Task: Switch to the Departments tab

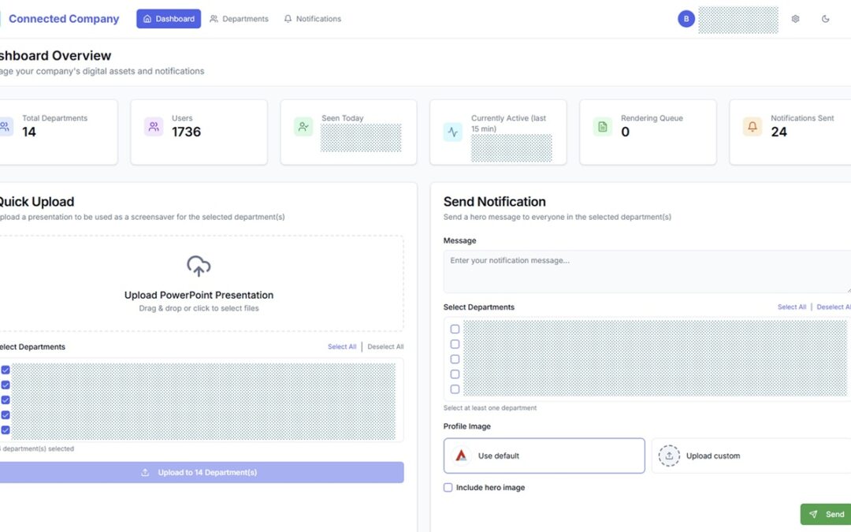Action: pos(239,18)
